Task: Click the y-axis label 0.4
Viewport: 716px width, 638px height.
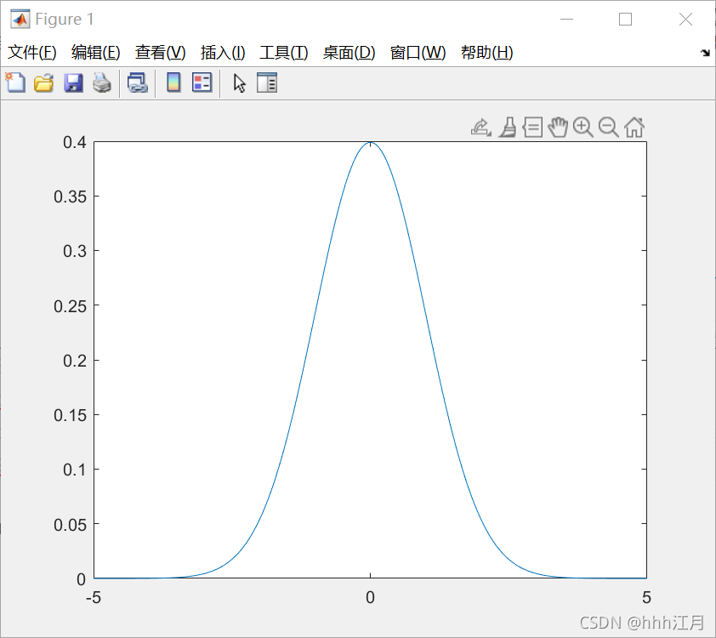Action: (75, 143)
